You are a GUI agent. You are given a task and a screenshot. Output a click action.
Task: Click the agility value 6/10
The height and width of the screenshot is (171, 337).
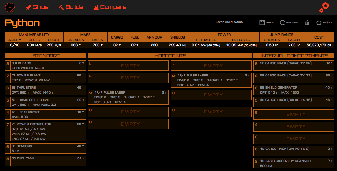[14, 45]
